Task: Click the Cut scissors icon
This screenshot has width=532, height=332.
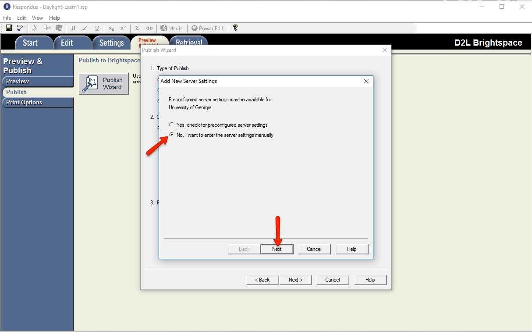Action: tap(35, 28)
